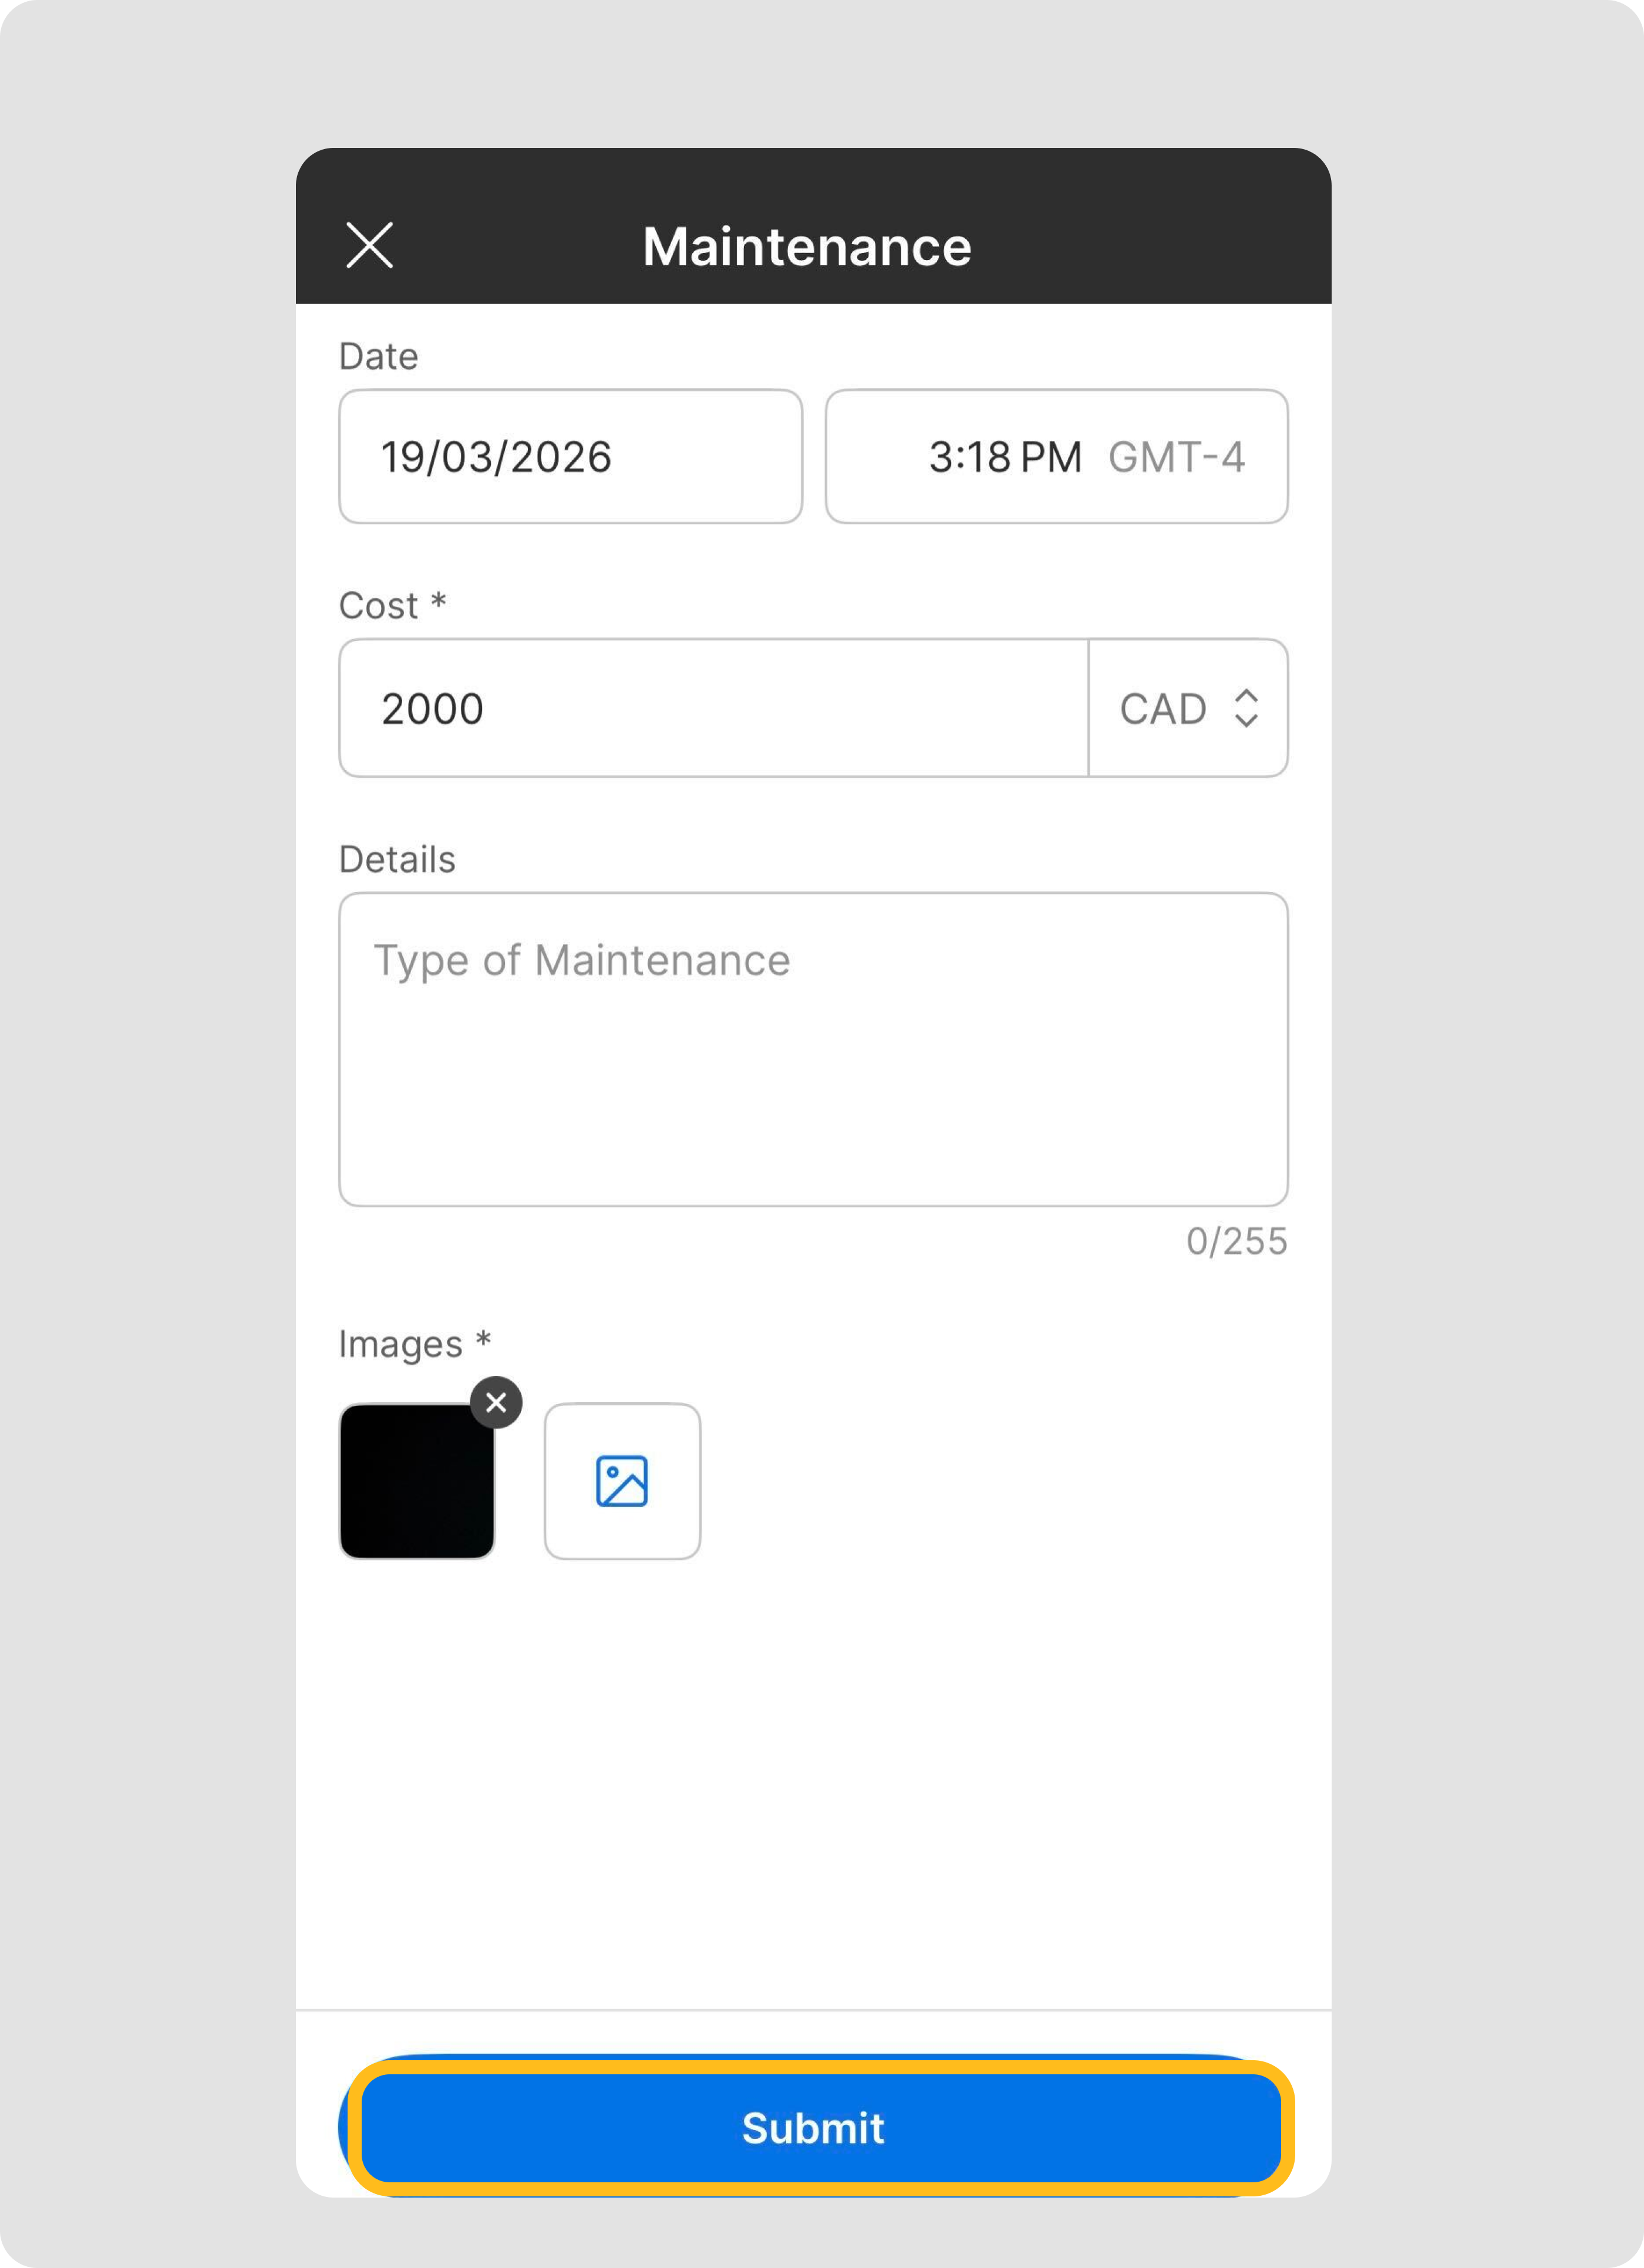
Task: Close the Maintenance form with the X icon
Action: [369, 245]
